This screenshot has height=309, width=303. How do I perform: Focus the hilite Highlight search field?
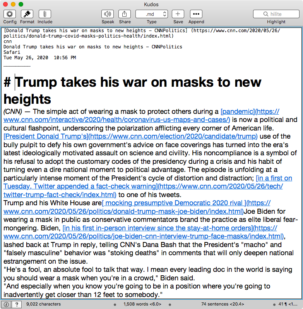pos(276,14)
